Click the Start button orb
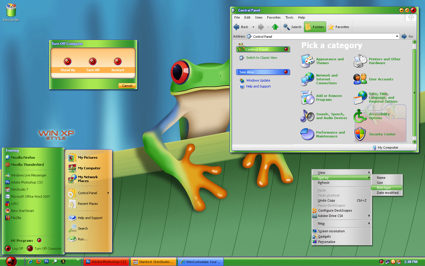425x266 pixels. click(x=11, y=262)
